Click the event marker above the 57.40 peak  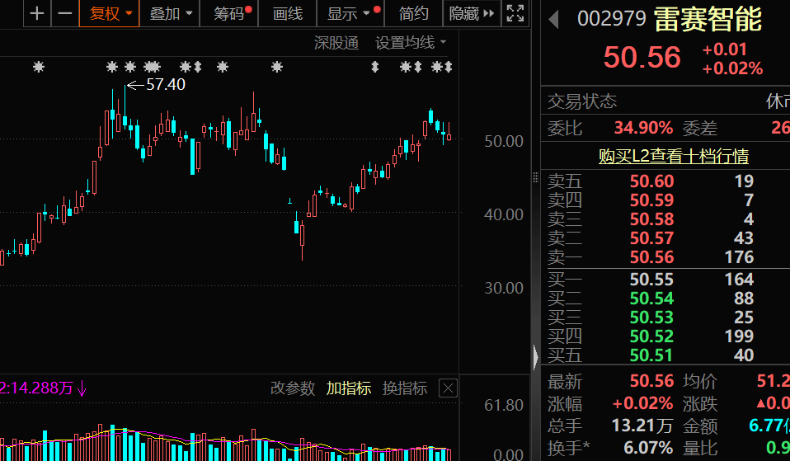(113, 67)
